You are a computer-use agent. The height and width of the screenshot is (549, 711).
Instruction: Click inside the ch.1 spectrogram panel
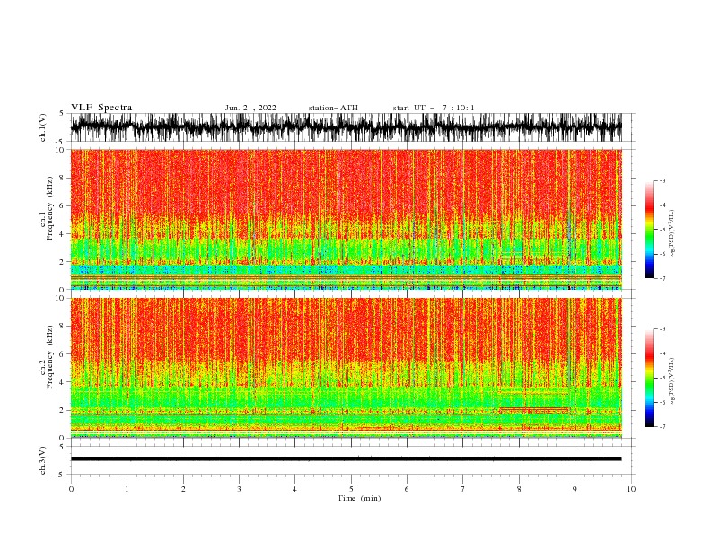tap(346, 219)
